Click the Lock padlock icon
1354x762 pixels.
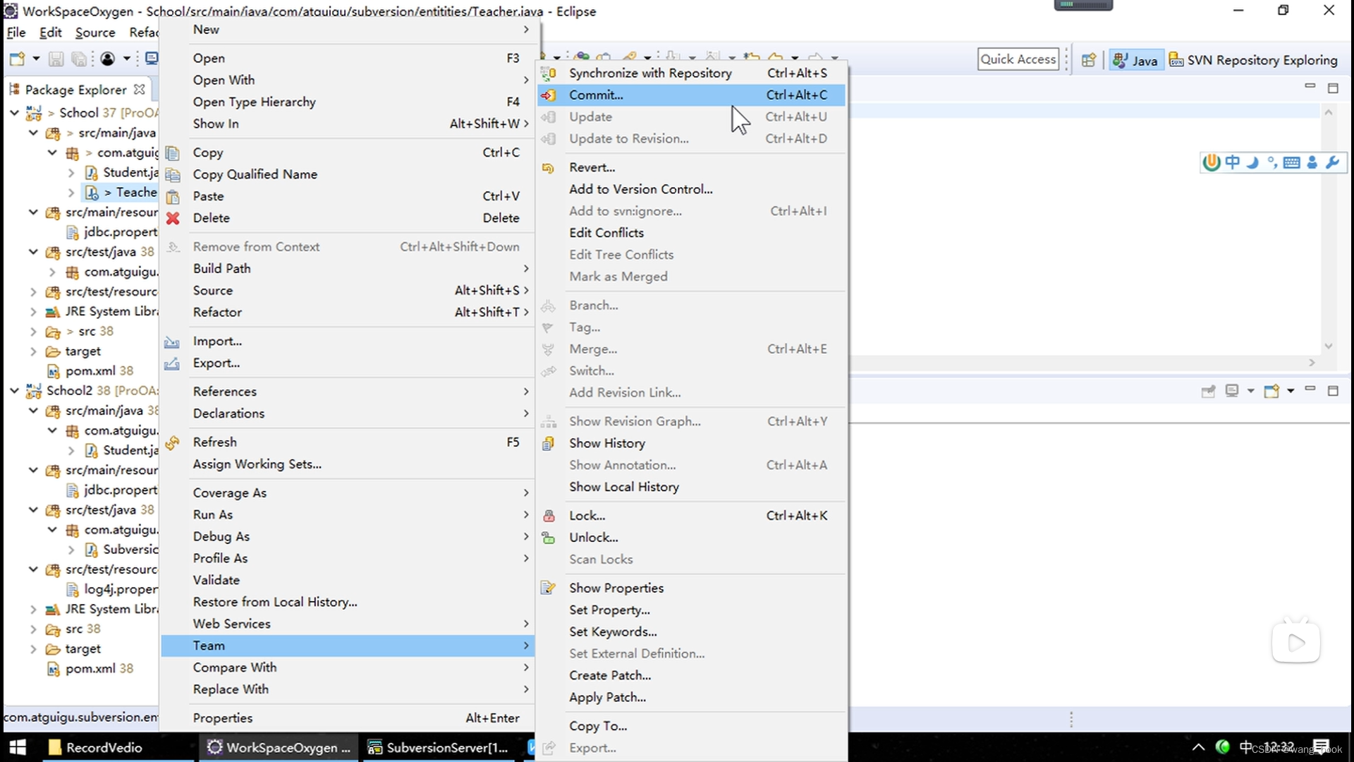pos(549,516)
